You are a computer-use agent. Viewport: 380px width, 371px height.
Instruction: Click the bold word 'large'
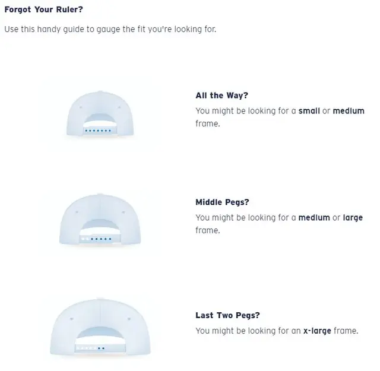click(x=353, y=218)
